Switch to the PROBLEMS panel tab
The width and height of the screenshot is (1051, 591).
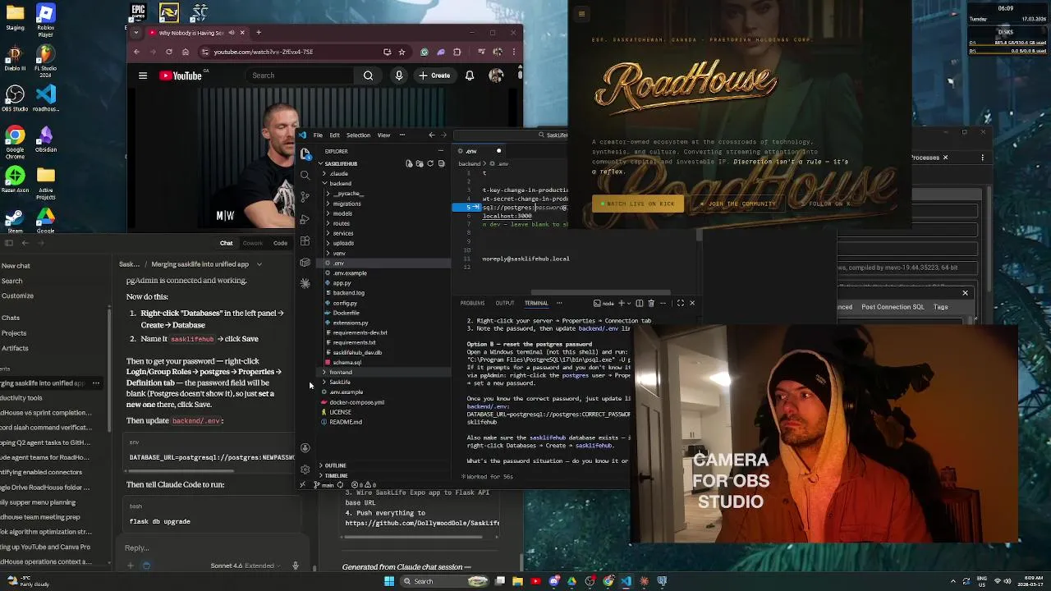click(x=472, y=303)
